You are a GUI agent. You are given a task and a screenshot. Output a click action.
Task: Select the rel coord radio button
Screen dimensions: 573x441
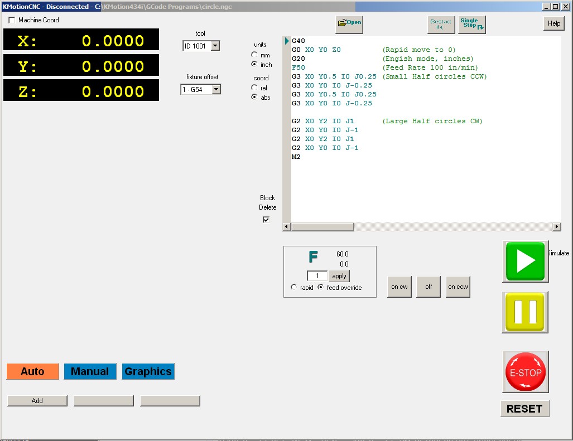[x=254, y=88]
